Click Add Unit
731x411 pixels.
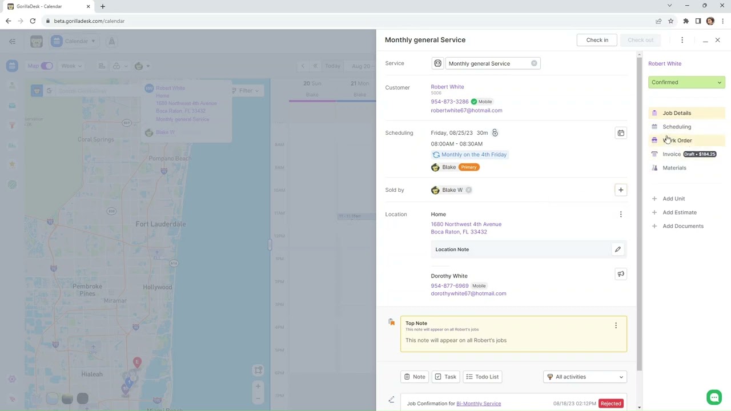pos(673,199)
